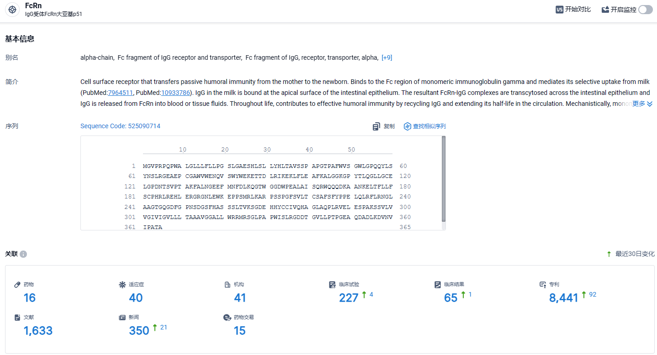Click the monitoring bell-folder icon

pos(605,10)
